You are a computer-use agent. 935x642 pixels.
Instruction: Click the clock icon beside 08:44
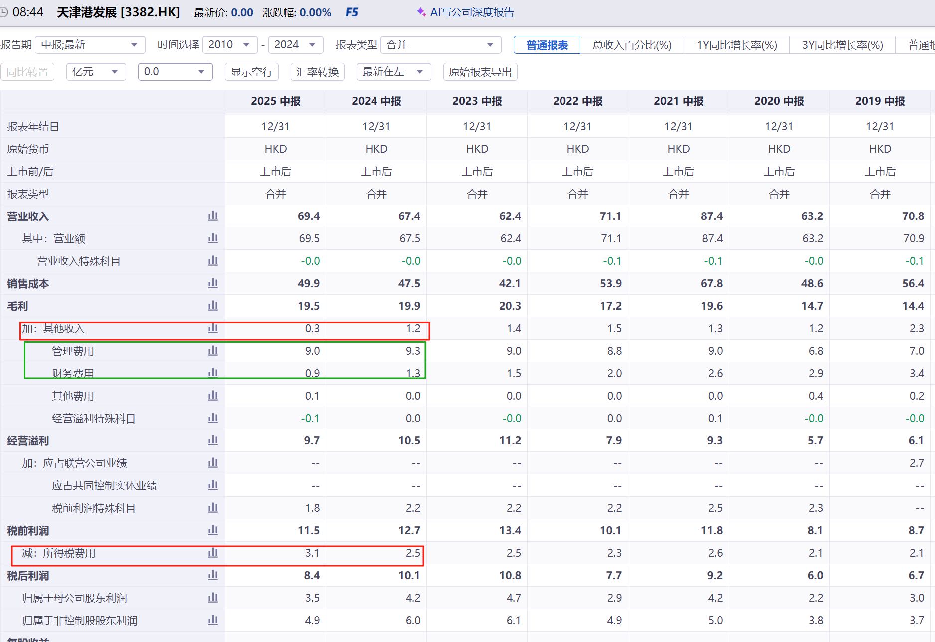coord(4,12)
